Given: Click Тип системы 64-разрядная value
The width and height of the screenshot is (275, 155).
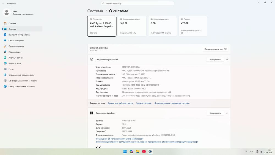Looking at the screenshot, I should pyautogui.click(x=146, y=92).
